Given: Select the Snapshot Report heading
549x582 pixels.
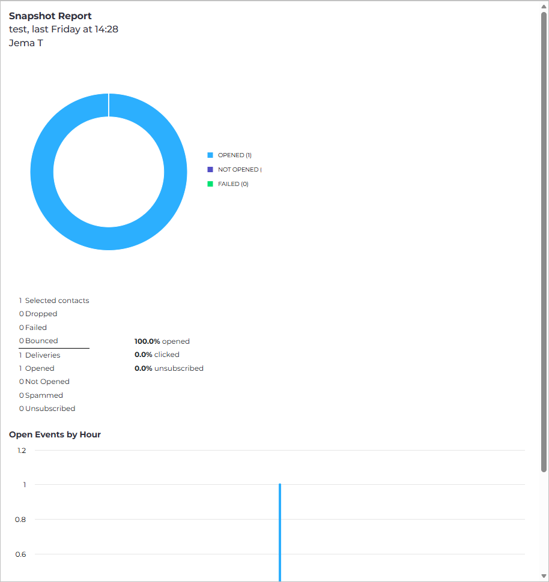Looking at the screenshot, I should point(50,16).
